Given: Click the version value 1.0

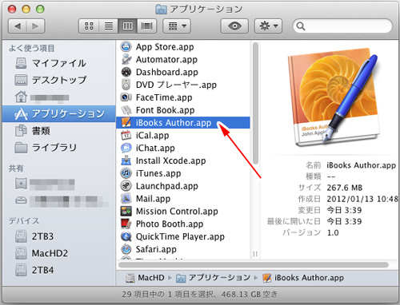Looking at the screenshot, I should (333, 233).
